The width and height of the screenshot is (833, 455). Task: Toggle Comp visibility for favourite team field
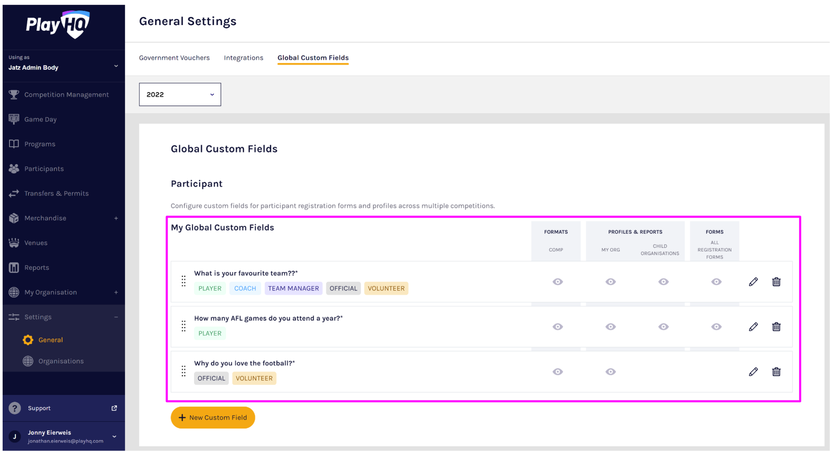pyautogui.click(x=557, y=282)
